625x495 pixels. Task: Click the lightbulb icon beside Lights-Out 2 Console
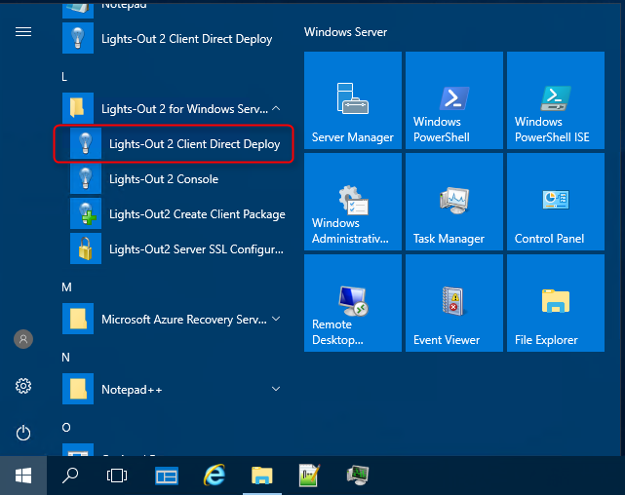(x=86, y=179)
